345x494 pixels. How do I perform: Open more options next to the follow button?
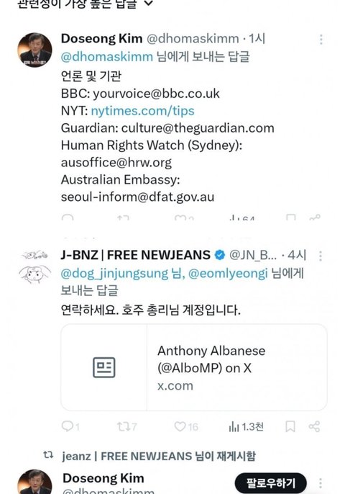[x=320, y=482]
